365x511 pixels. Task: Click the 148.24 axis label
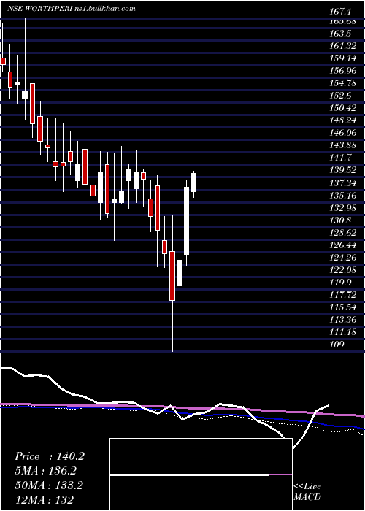tap(343, 120)
